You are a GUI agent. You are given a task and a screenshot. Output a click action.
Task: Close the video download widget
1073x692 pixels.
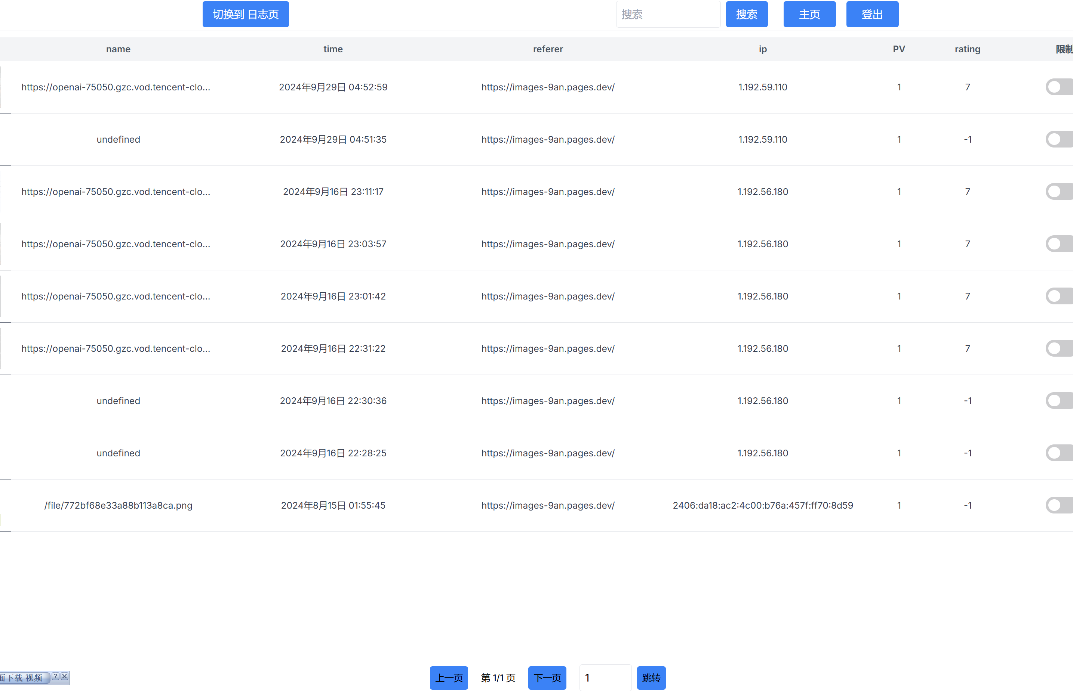pos(65,676)
